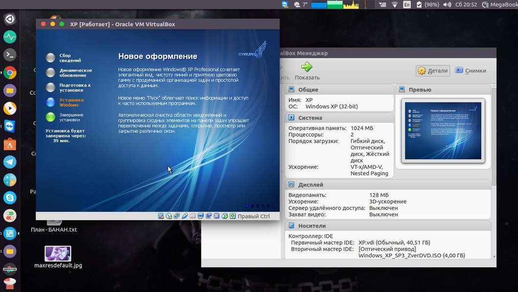Open the System section header
The width and height of the screenshot is (518, 292).
pyautogui.click(x=339, y=118)
